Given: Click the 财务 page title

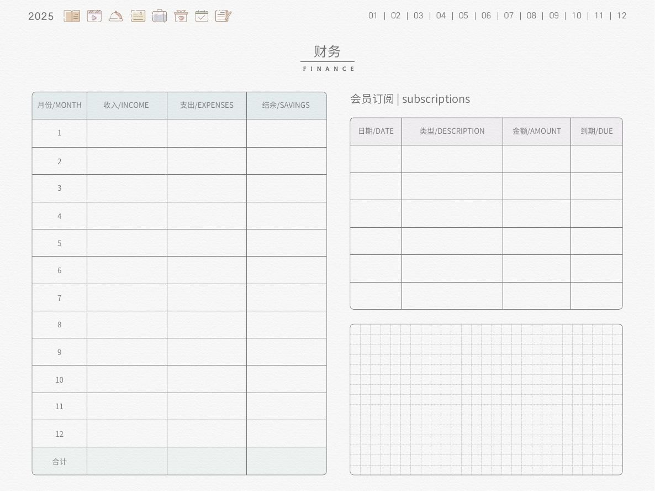Looking at the screenshot, I should click(327, 51).
